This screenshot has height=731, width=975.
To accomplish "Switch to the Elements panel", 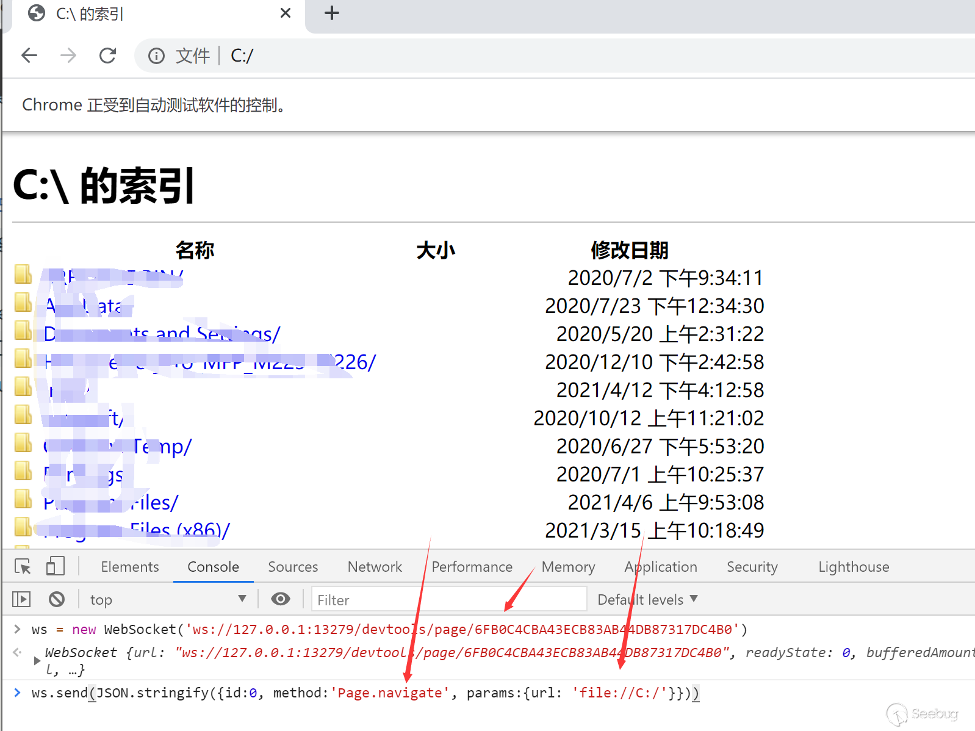I will [x=130, y=567].
